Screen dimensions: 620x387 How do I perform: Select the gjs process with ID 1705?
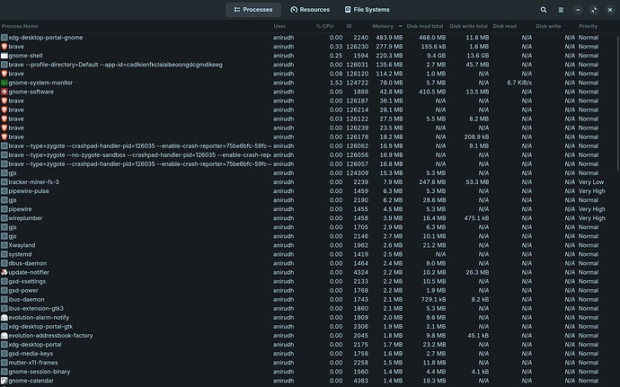tap(308, 227)
